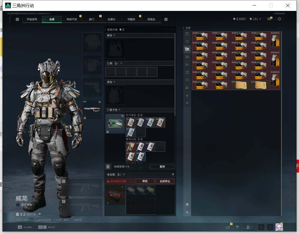Go to the 交易行 tab
Image resolution: width=299 pixels, height=234 pixels.
point(111,19)
